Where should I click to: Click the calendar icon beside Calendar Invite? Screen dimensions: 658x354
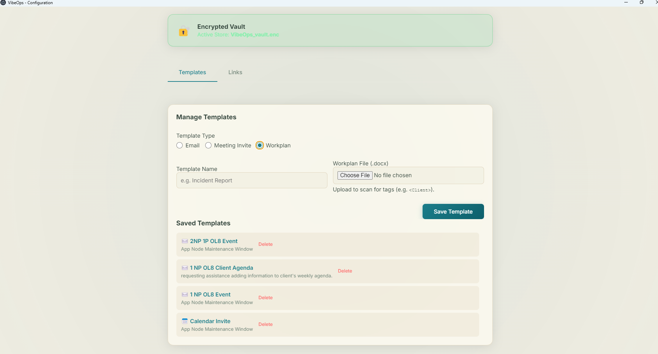184,321
